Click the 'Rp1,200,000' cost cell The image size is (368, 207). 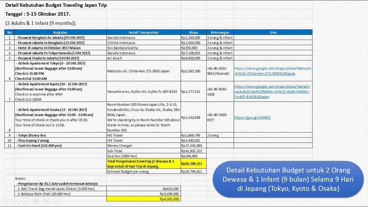tap(193, 38)
